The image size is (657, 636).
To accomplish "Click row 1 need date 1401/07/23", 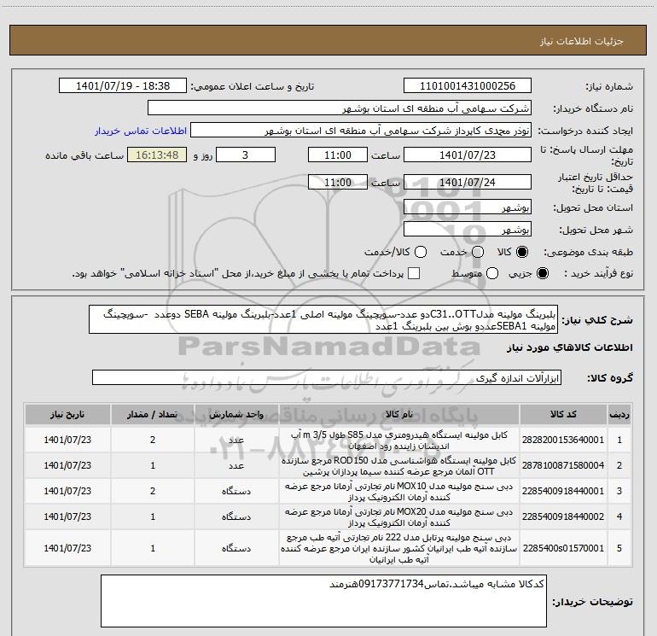I will 67,440.
